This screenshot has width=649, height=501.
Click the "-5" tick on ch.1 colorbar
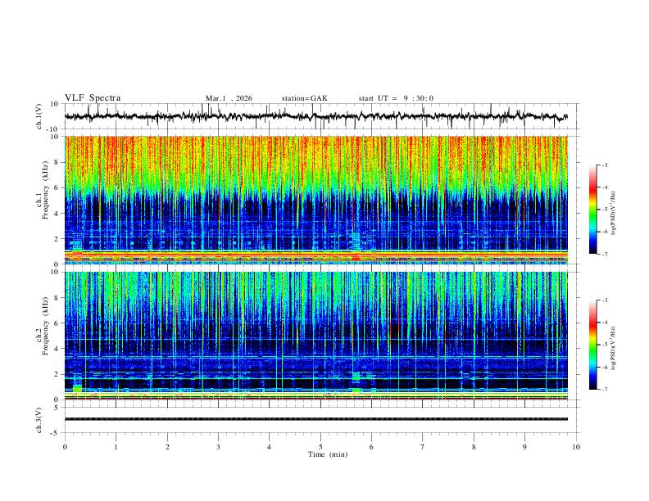pyautogui.click(x=604, y=210)
